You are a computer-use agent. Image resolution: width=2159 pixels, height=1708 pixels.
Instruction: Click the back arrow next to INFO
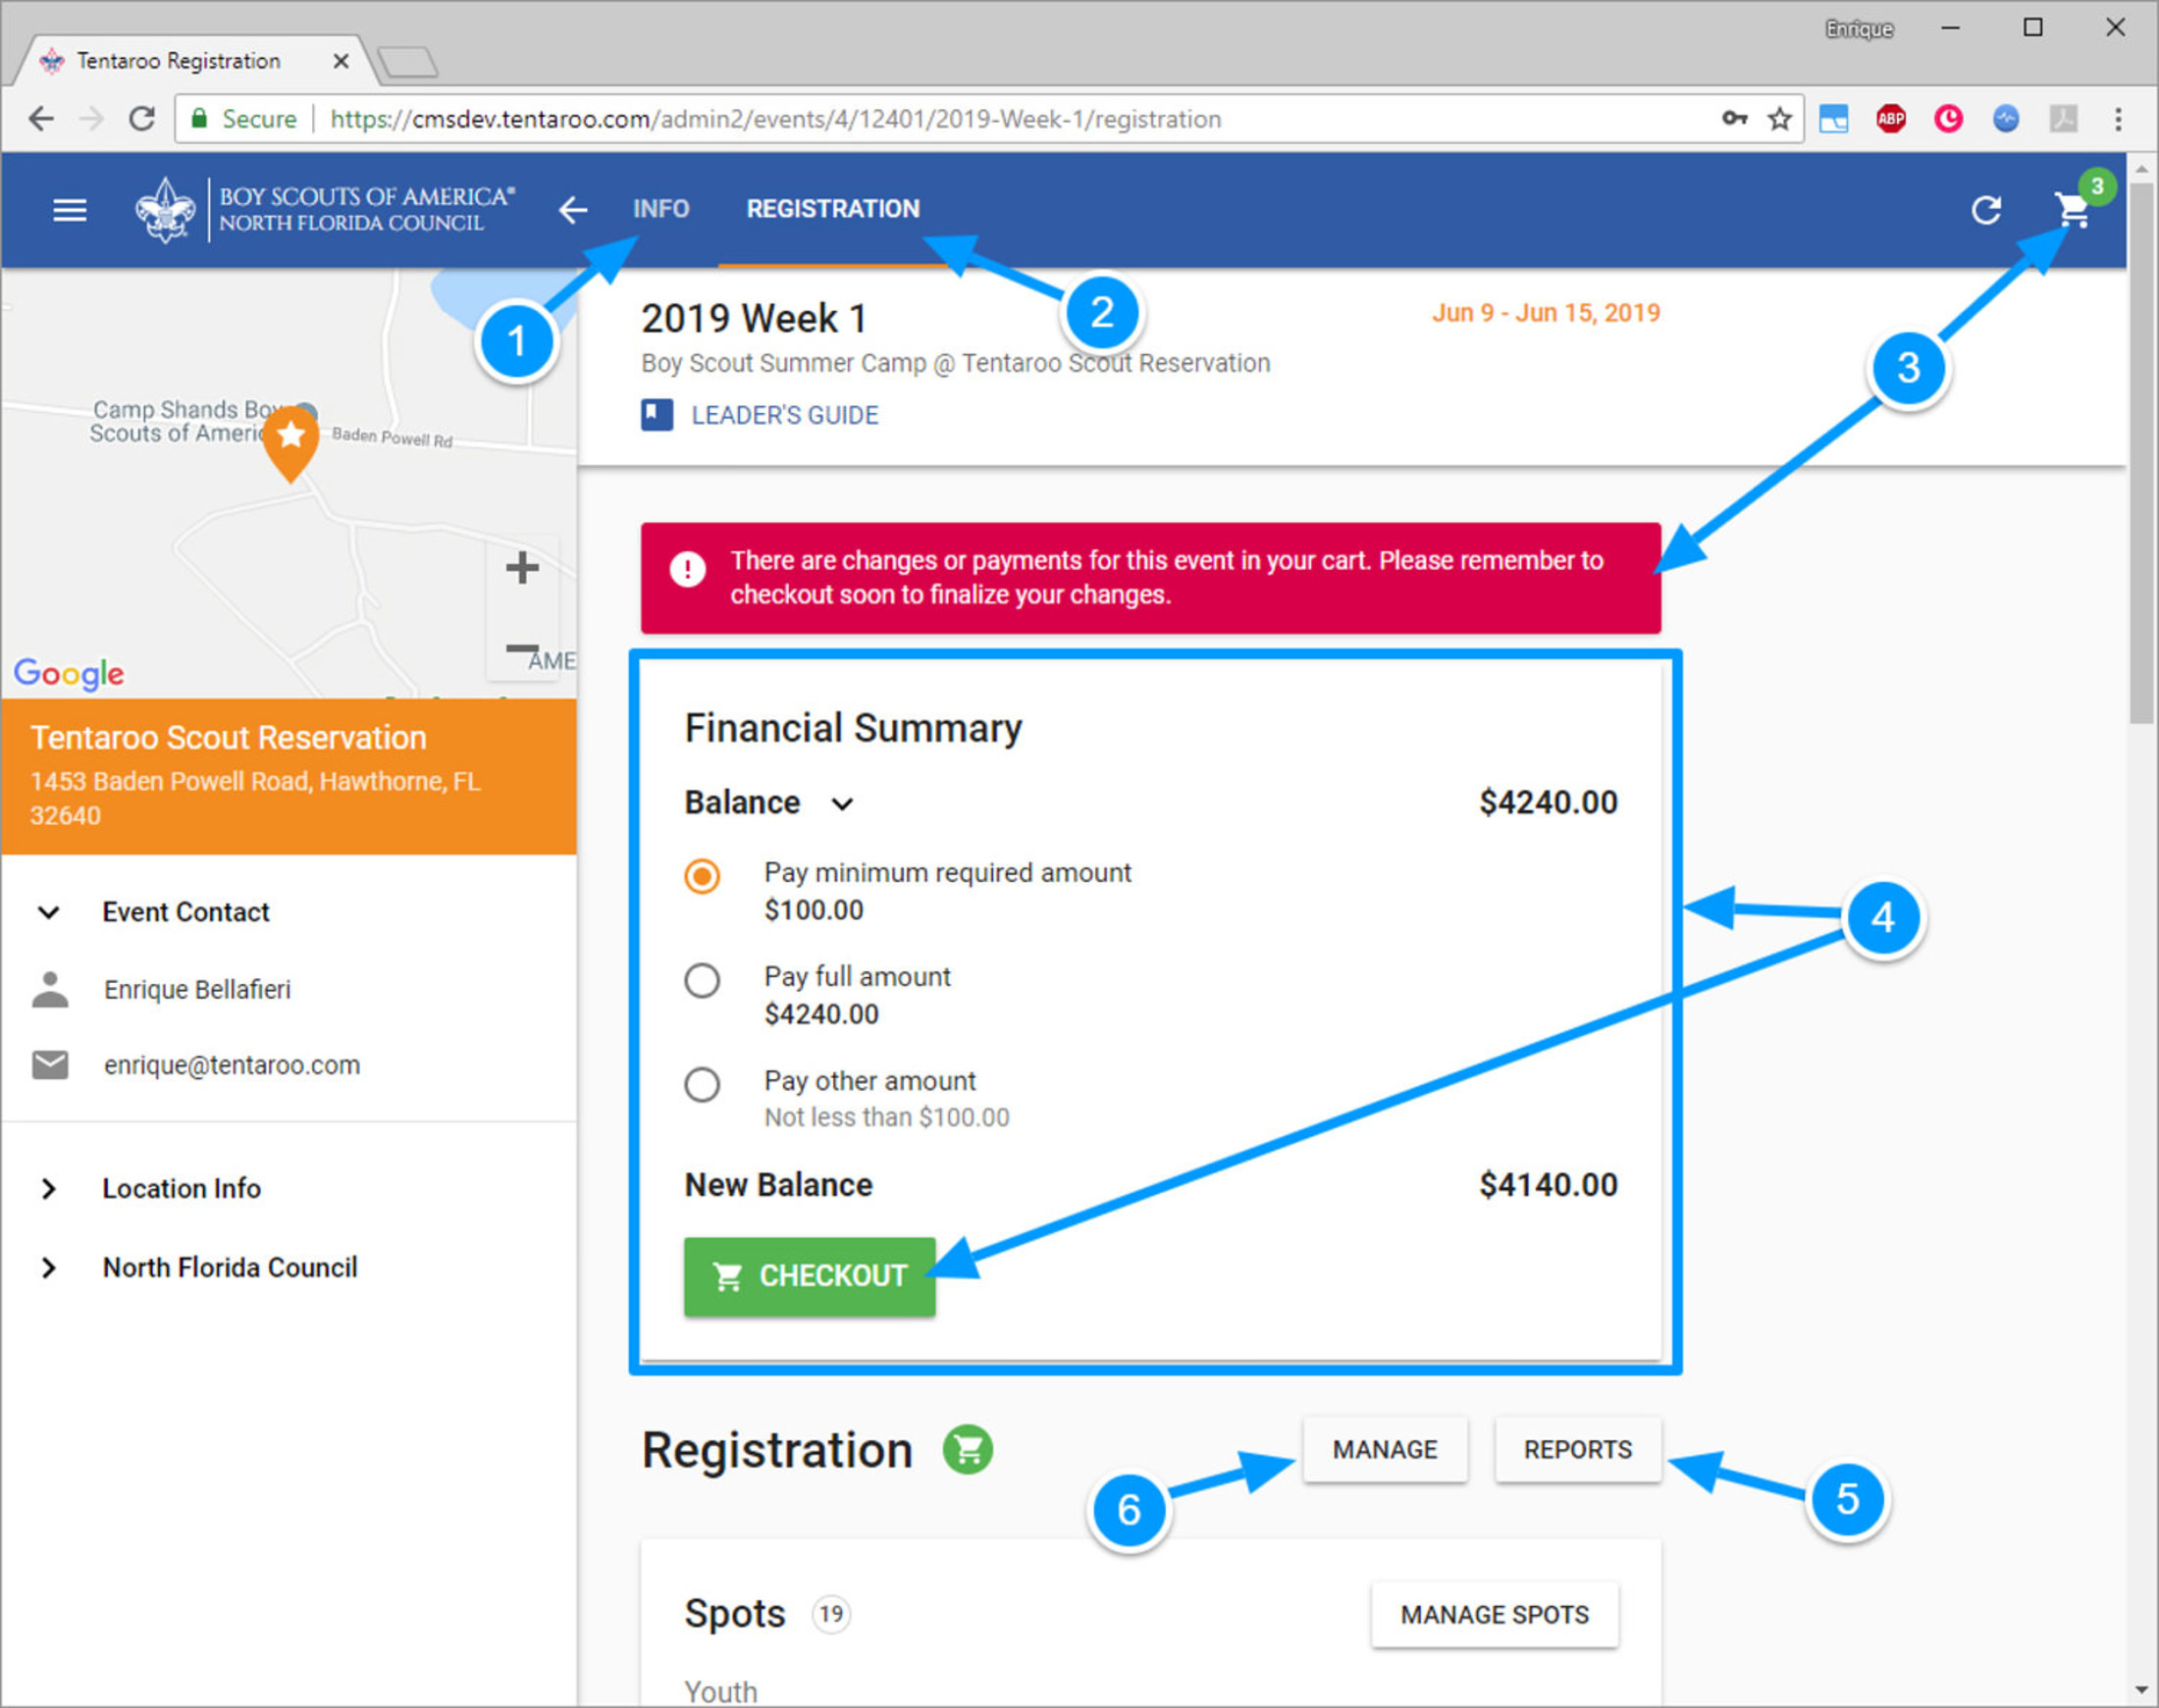pos(572,210)
